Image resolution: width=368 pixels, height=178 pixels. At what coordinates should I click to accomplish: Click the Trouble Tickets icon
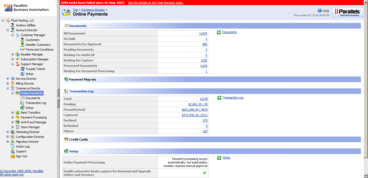[x=22, y=69]
